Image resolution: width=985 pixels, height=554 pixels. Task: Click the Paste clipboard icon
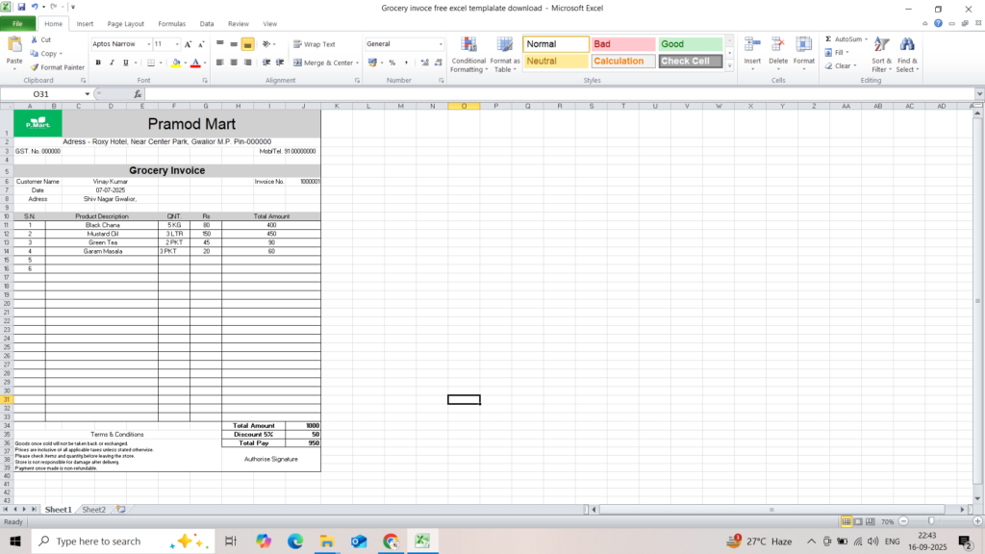pyautogui.click(x=14, y=45)
